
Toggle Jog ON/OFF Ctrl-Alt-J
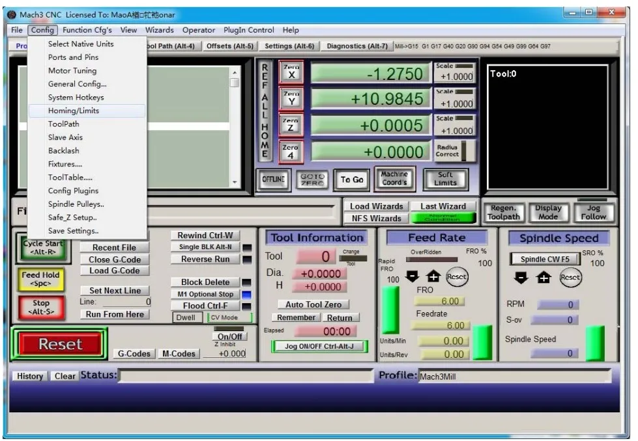point(319,346)
